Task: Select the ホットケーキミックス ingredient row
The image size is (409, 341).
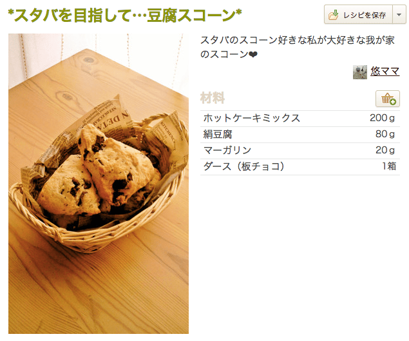Action: pyautogui.click(x=300, y=118)
